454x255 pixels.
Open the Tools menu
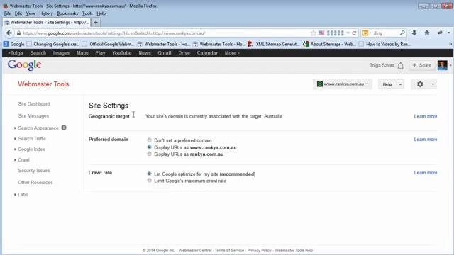(87, 13)
